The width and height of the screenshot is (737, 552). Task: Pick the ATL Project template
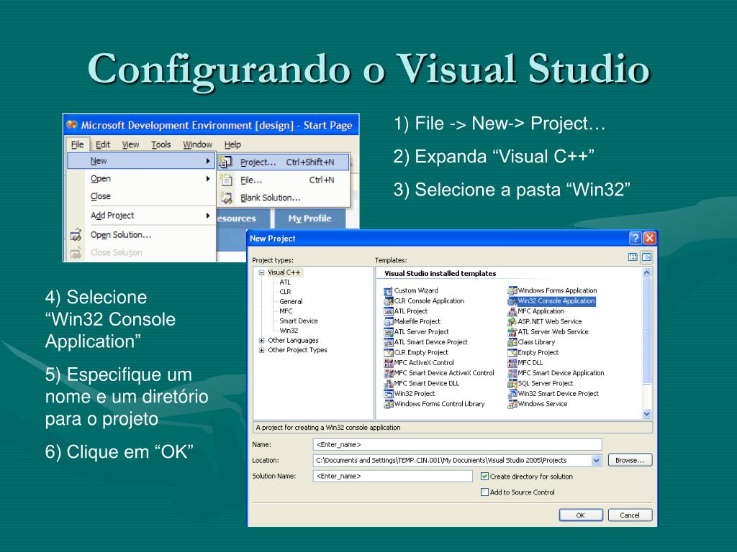(406, 311)
